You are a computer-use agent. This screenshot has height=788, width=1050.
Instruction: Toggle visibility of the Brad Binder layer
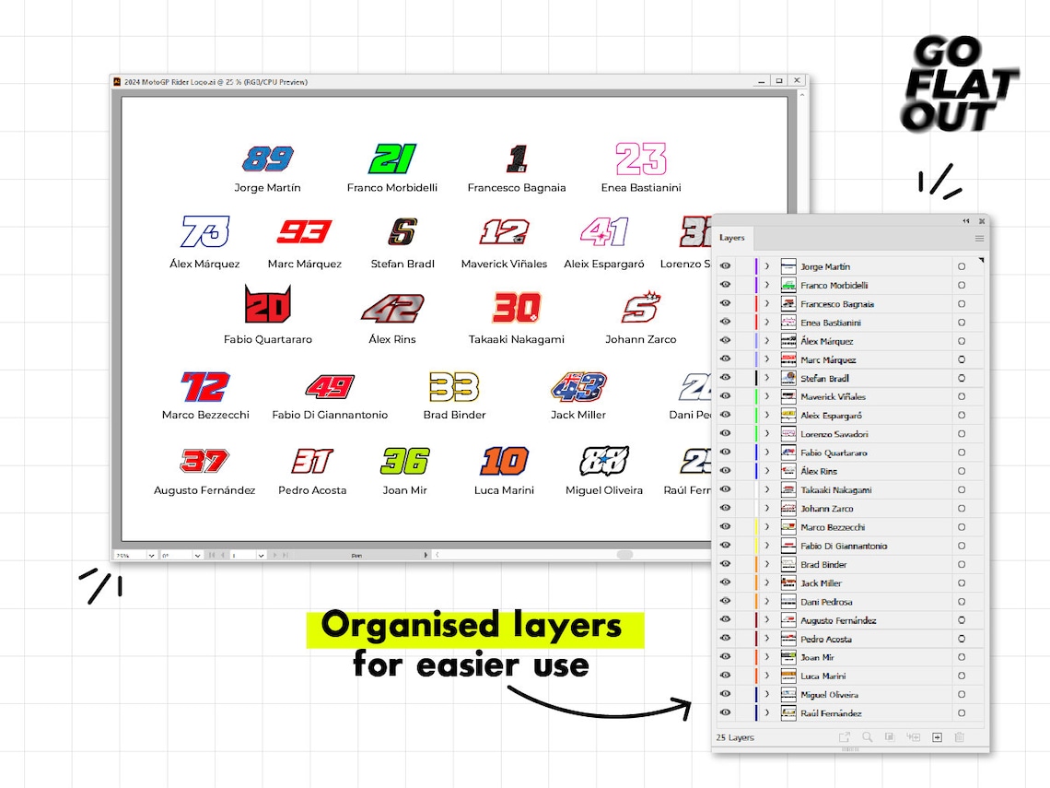[x=725, y=564]
